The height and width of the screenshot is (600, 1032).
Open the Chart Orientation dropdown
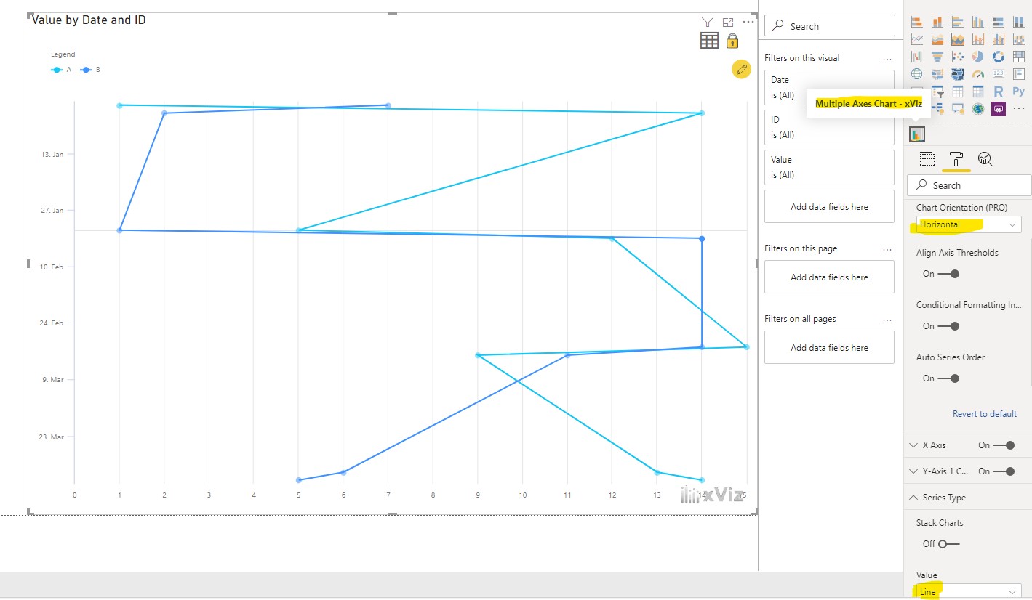click(x=968, y=224)
